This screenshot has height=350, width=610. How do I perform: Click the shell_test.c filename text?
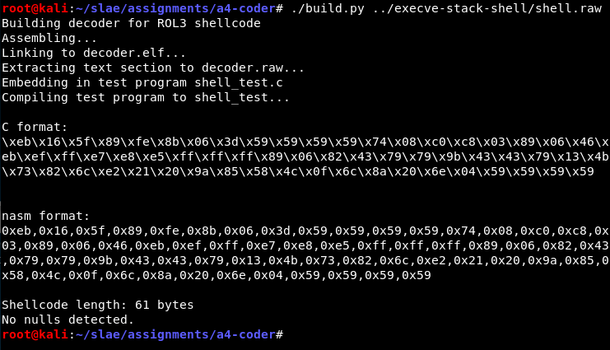point(239,82)
